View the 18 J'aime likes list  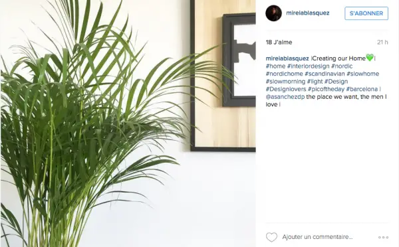[x=279, y=42]
